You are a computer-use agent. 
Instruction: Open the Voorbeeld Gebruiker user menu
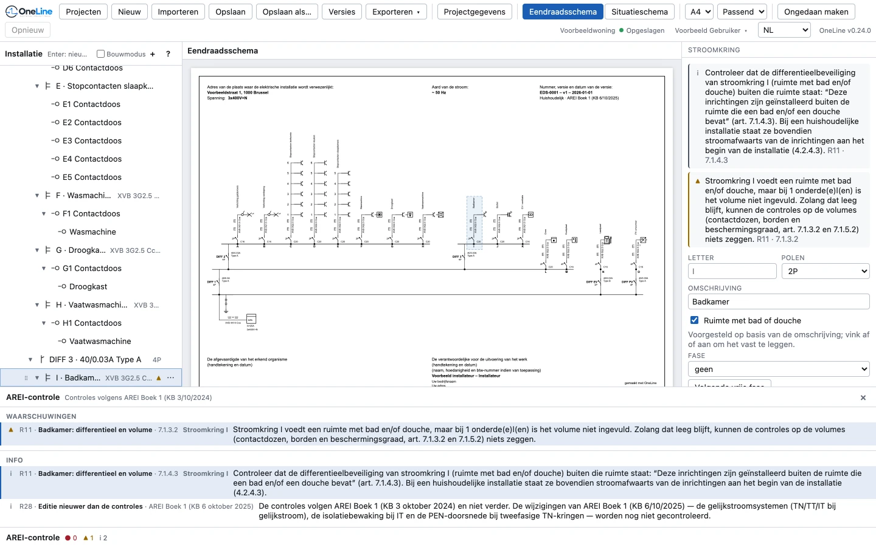point(711,30)
